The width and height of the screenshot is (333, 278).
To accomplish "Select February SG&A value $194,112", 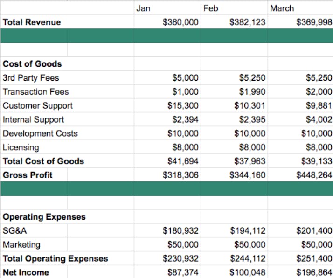I will click(x=234, y=230).
